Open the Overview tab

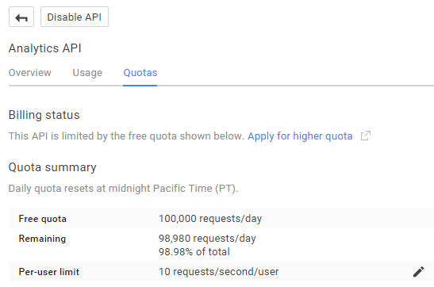click(30, 73)
